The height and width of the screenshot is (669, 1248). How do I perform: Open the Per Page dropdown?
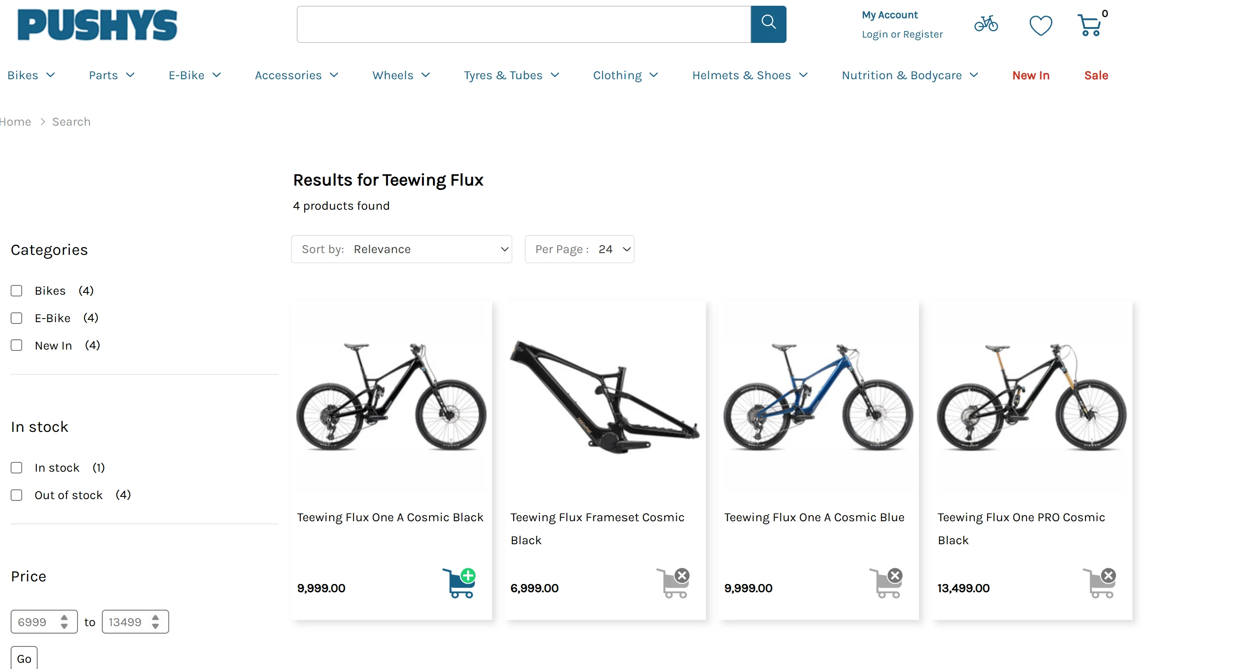(579, 249)
